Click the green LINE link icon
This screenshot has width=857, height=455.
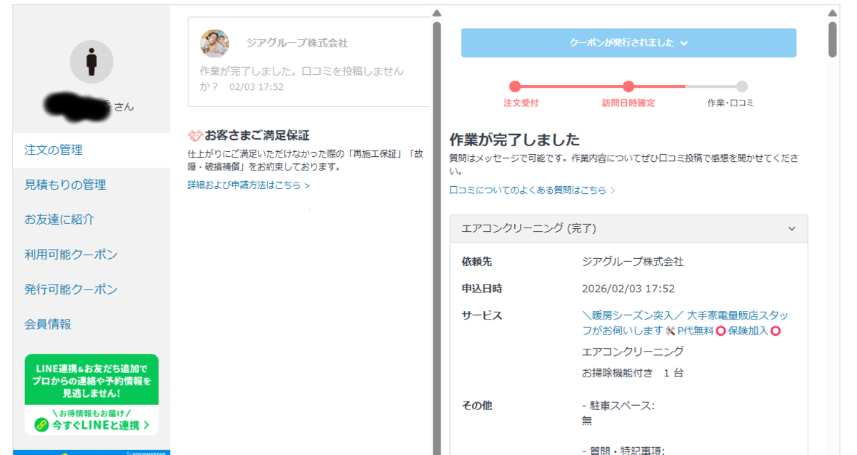41,425
